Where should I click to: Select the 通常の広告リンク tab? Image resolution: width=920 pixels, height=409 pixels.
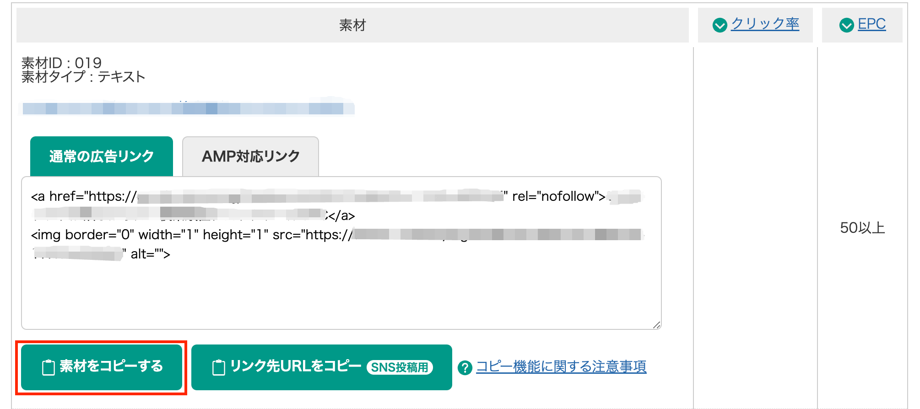click(102, 156)
